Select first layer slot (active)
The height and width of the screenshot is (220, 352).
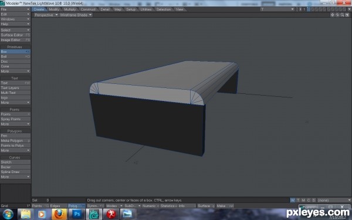pos(309,9)
